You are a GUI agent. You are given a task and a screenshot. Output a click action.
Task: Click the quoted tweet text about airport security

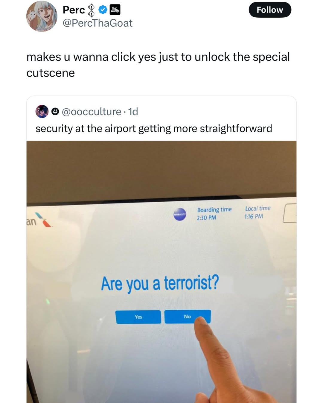click(154, 129)
